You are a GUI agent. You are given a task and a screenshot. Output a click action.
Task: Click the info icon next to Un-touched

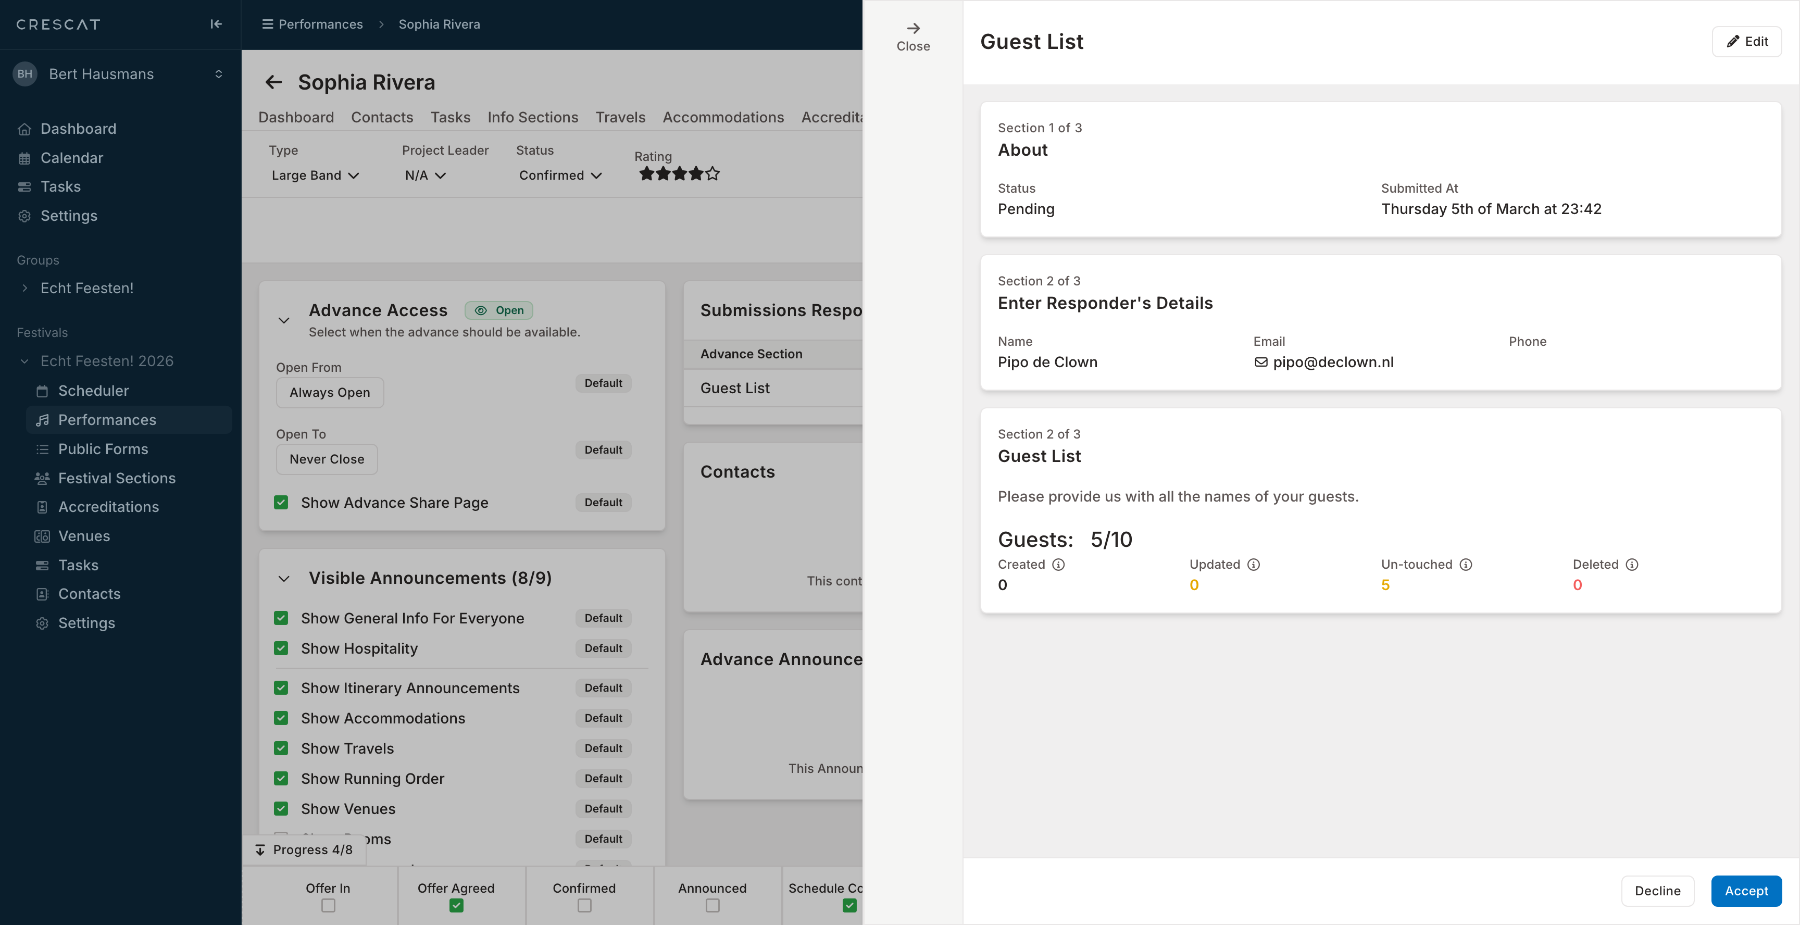(1466, 565)
